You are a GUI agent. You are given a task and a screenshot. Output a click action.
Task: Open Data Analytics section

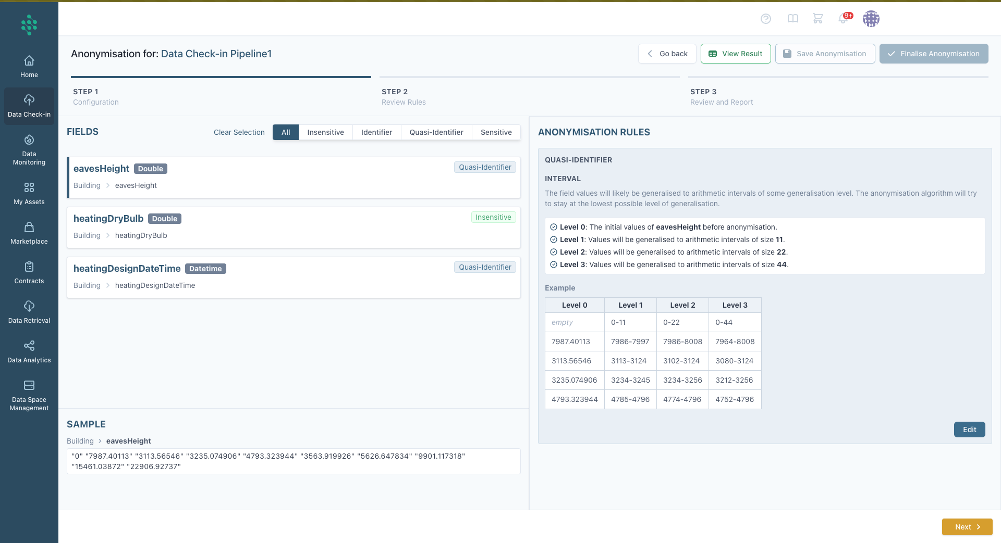(x=29, y=352)
